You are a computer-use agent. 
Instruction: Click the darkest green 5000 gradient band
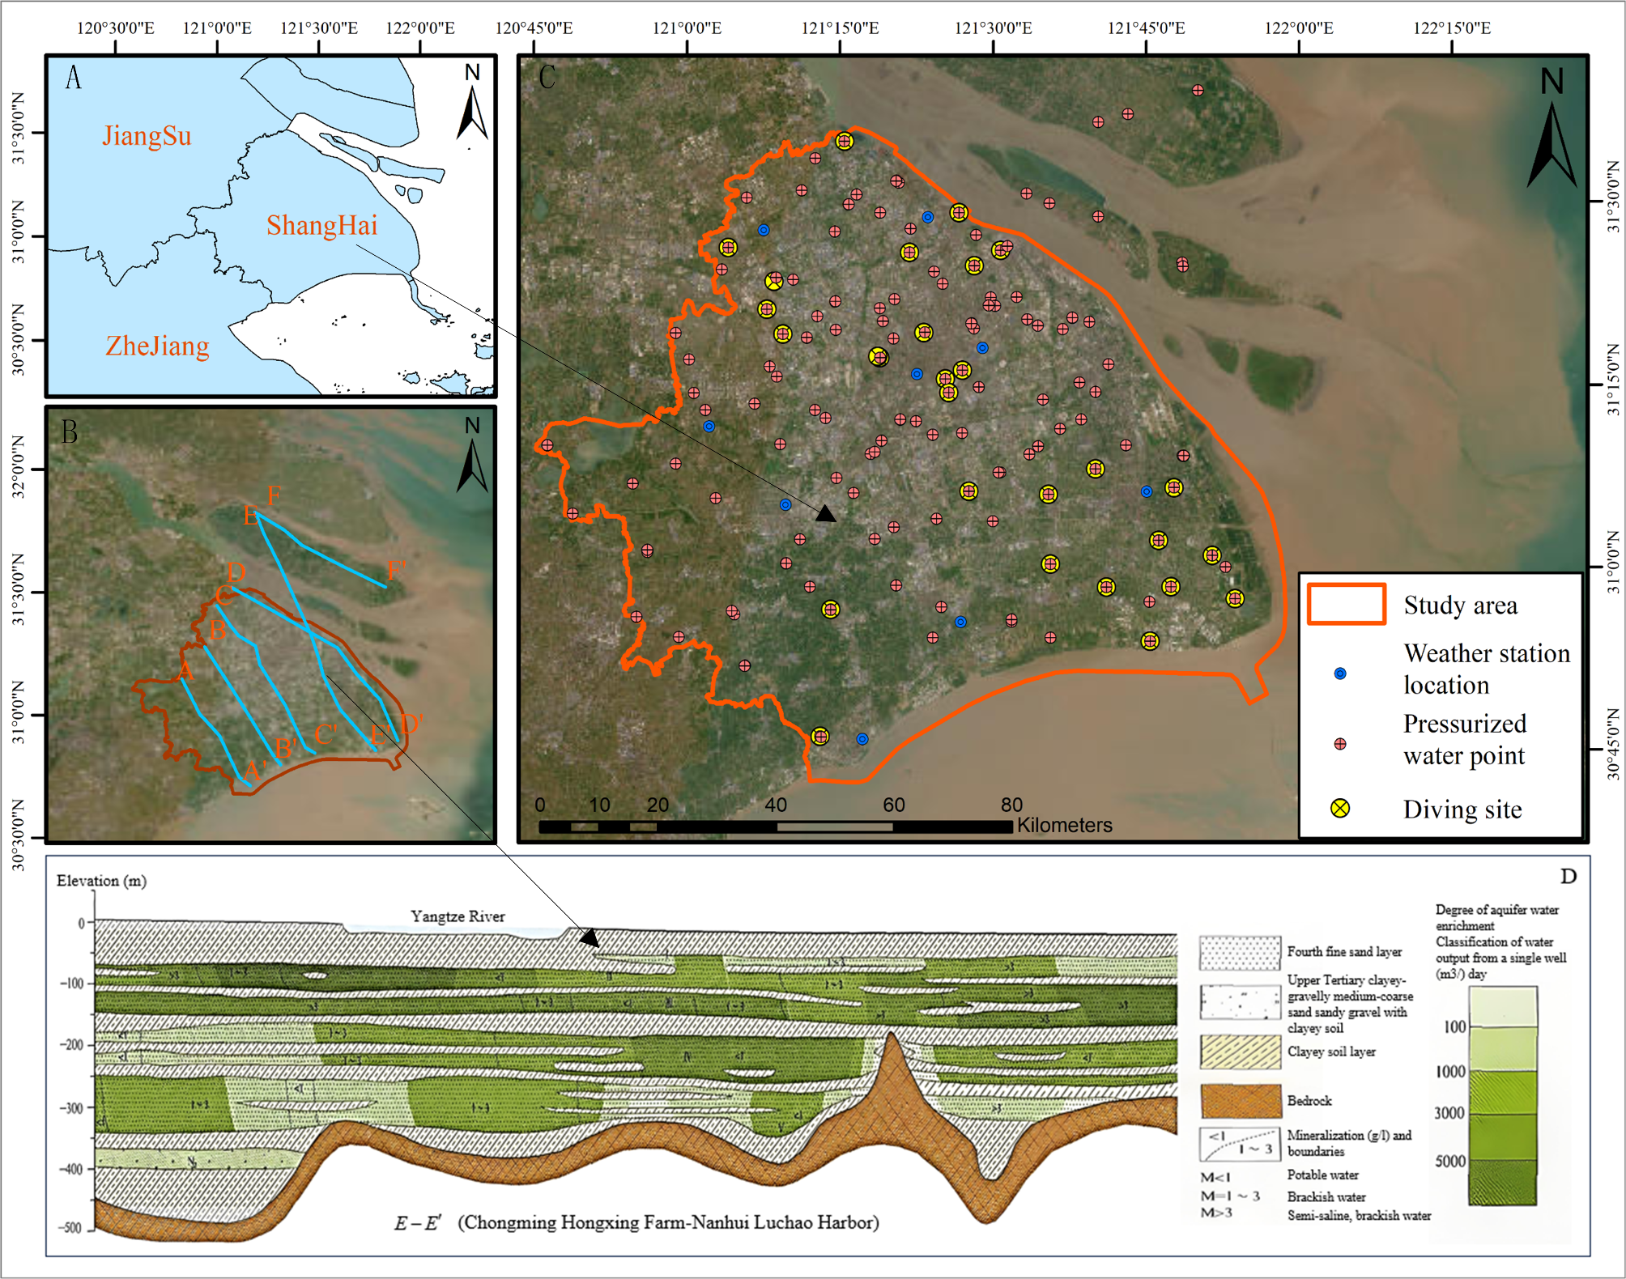[x=1502, y=1182]
